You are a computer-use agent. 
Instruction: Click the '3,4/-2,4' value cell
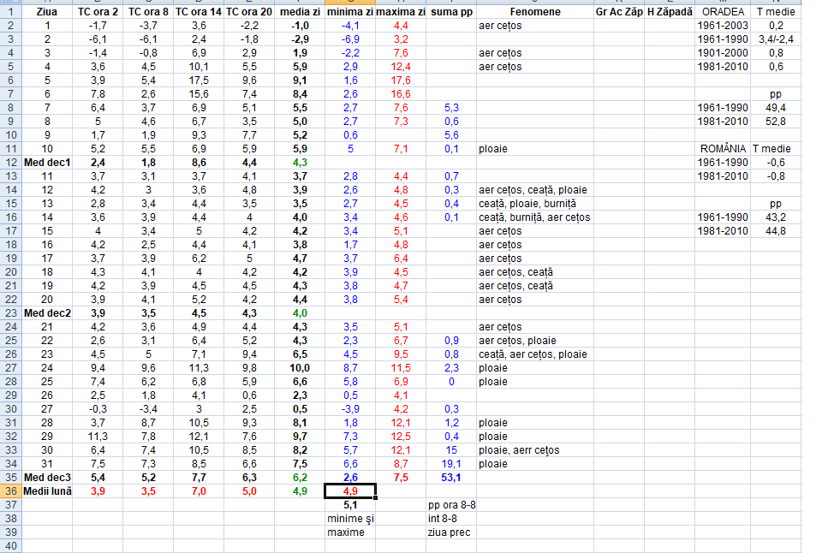776,39
